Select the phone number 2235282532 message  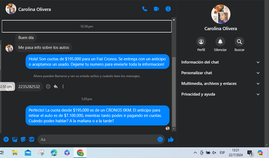coord(29,86)
